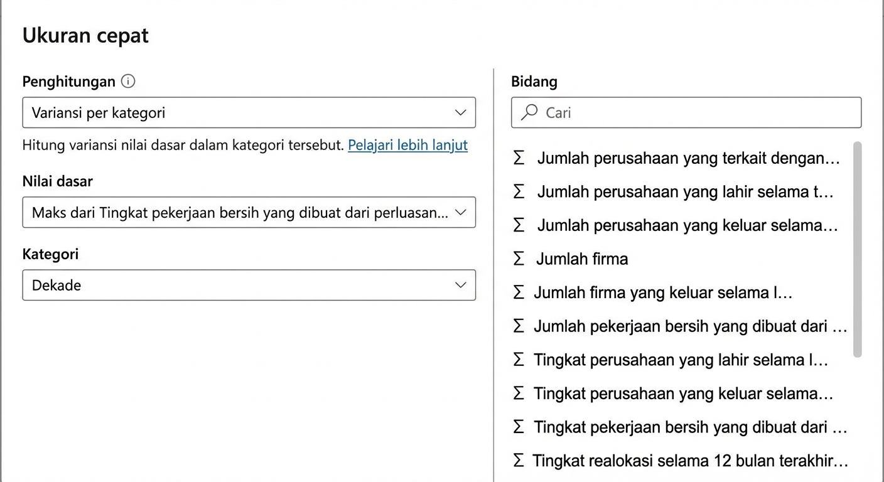Screen dimensions: 884x482
Task: Select the Jumlah firma field
Action: tap(582, 259)
